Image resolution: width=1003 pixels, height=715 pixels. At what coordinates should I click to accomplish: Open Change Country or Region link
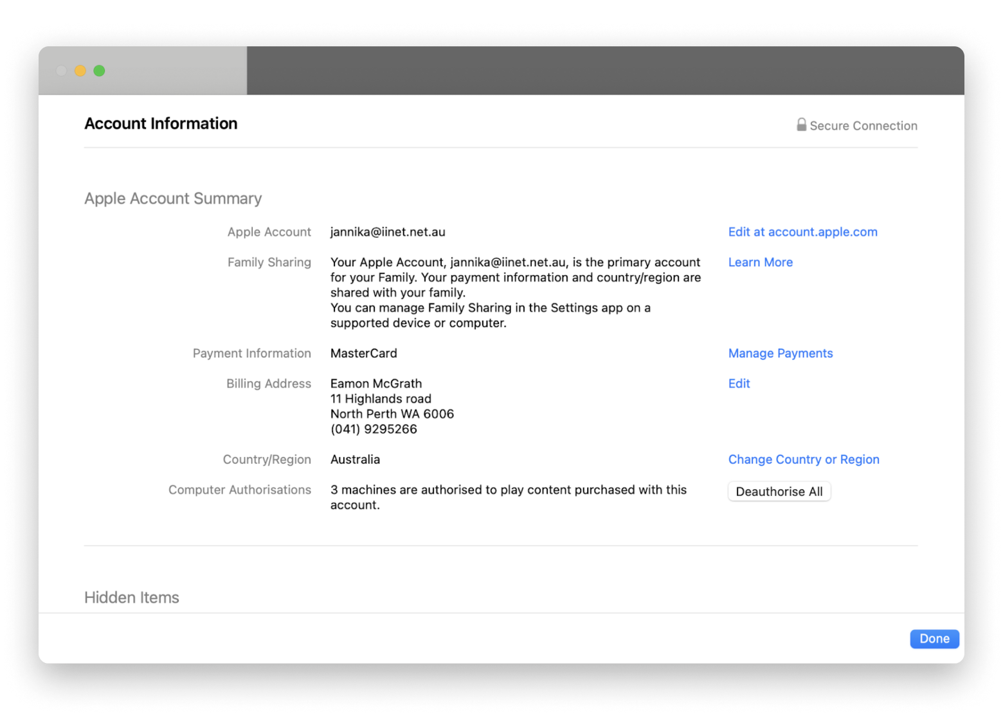pyautogui.click(x=804, y=459)
